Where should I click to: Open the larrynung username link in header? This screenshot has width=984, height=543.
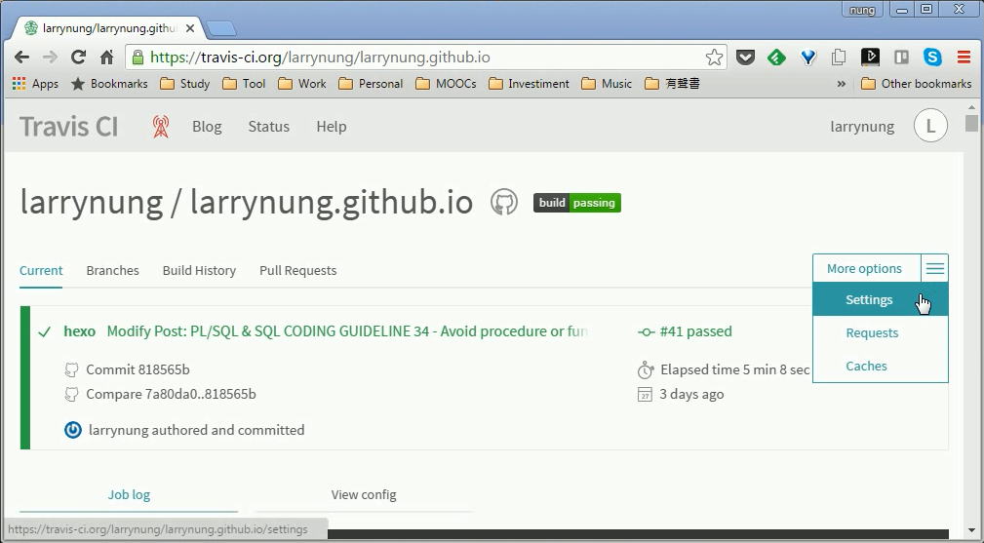(862, 127)
